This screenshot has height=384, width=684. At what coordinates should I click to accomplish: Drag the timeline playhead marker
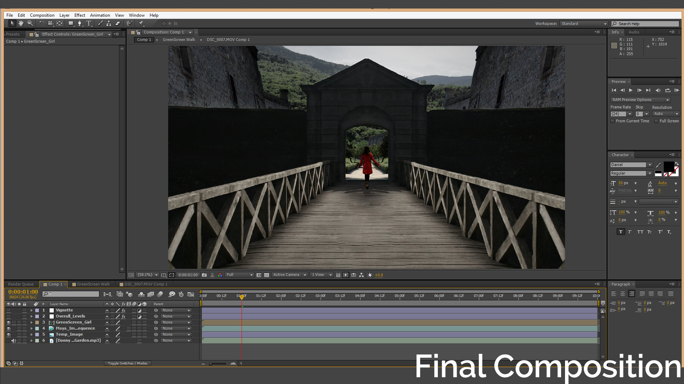click(241, 296)
